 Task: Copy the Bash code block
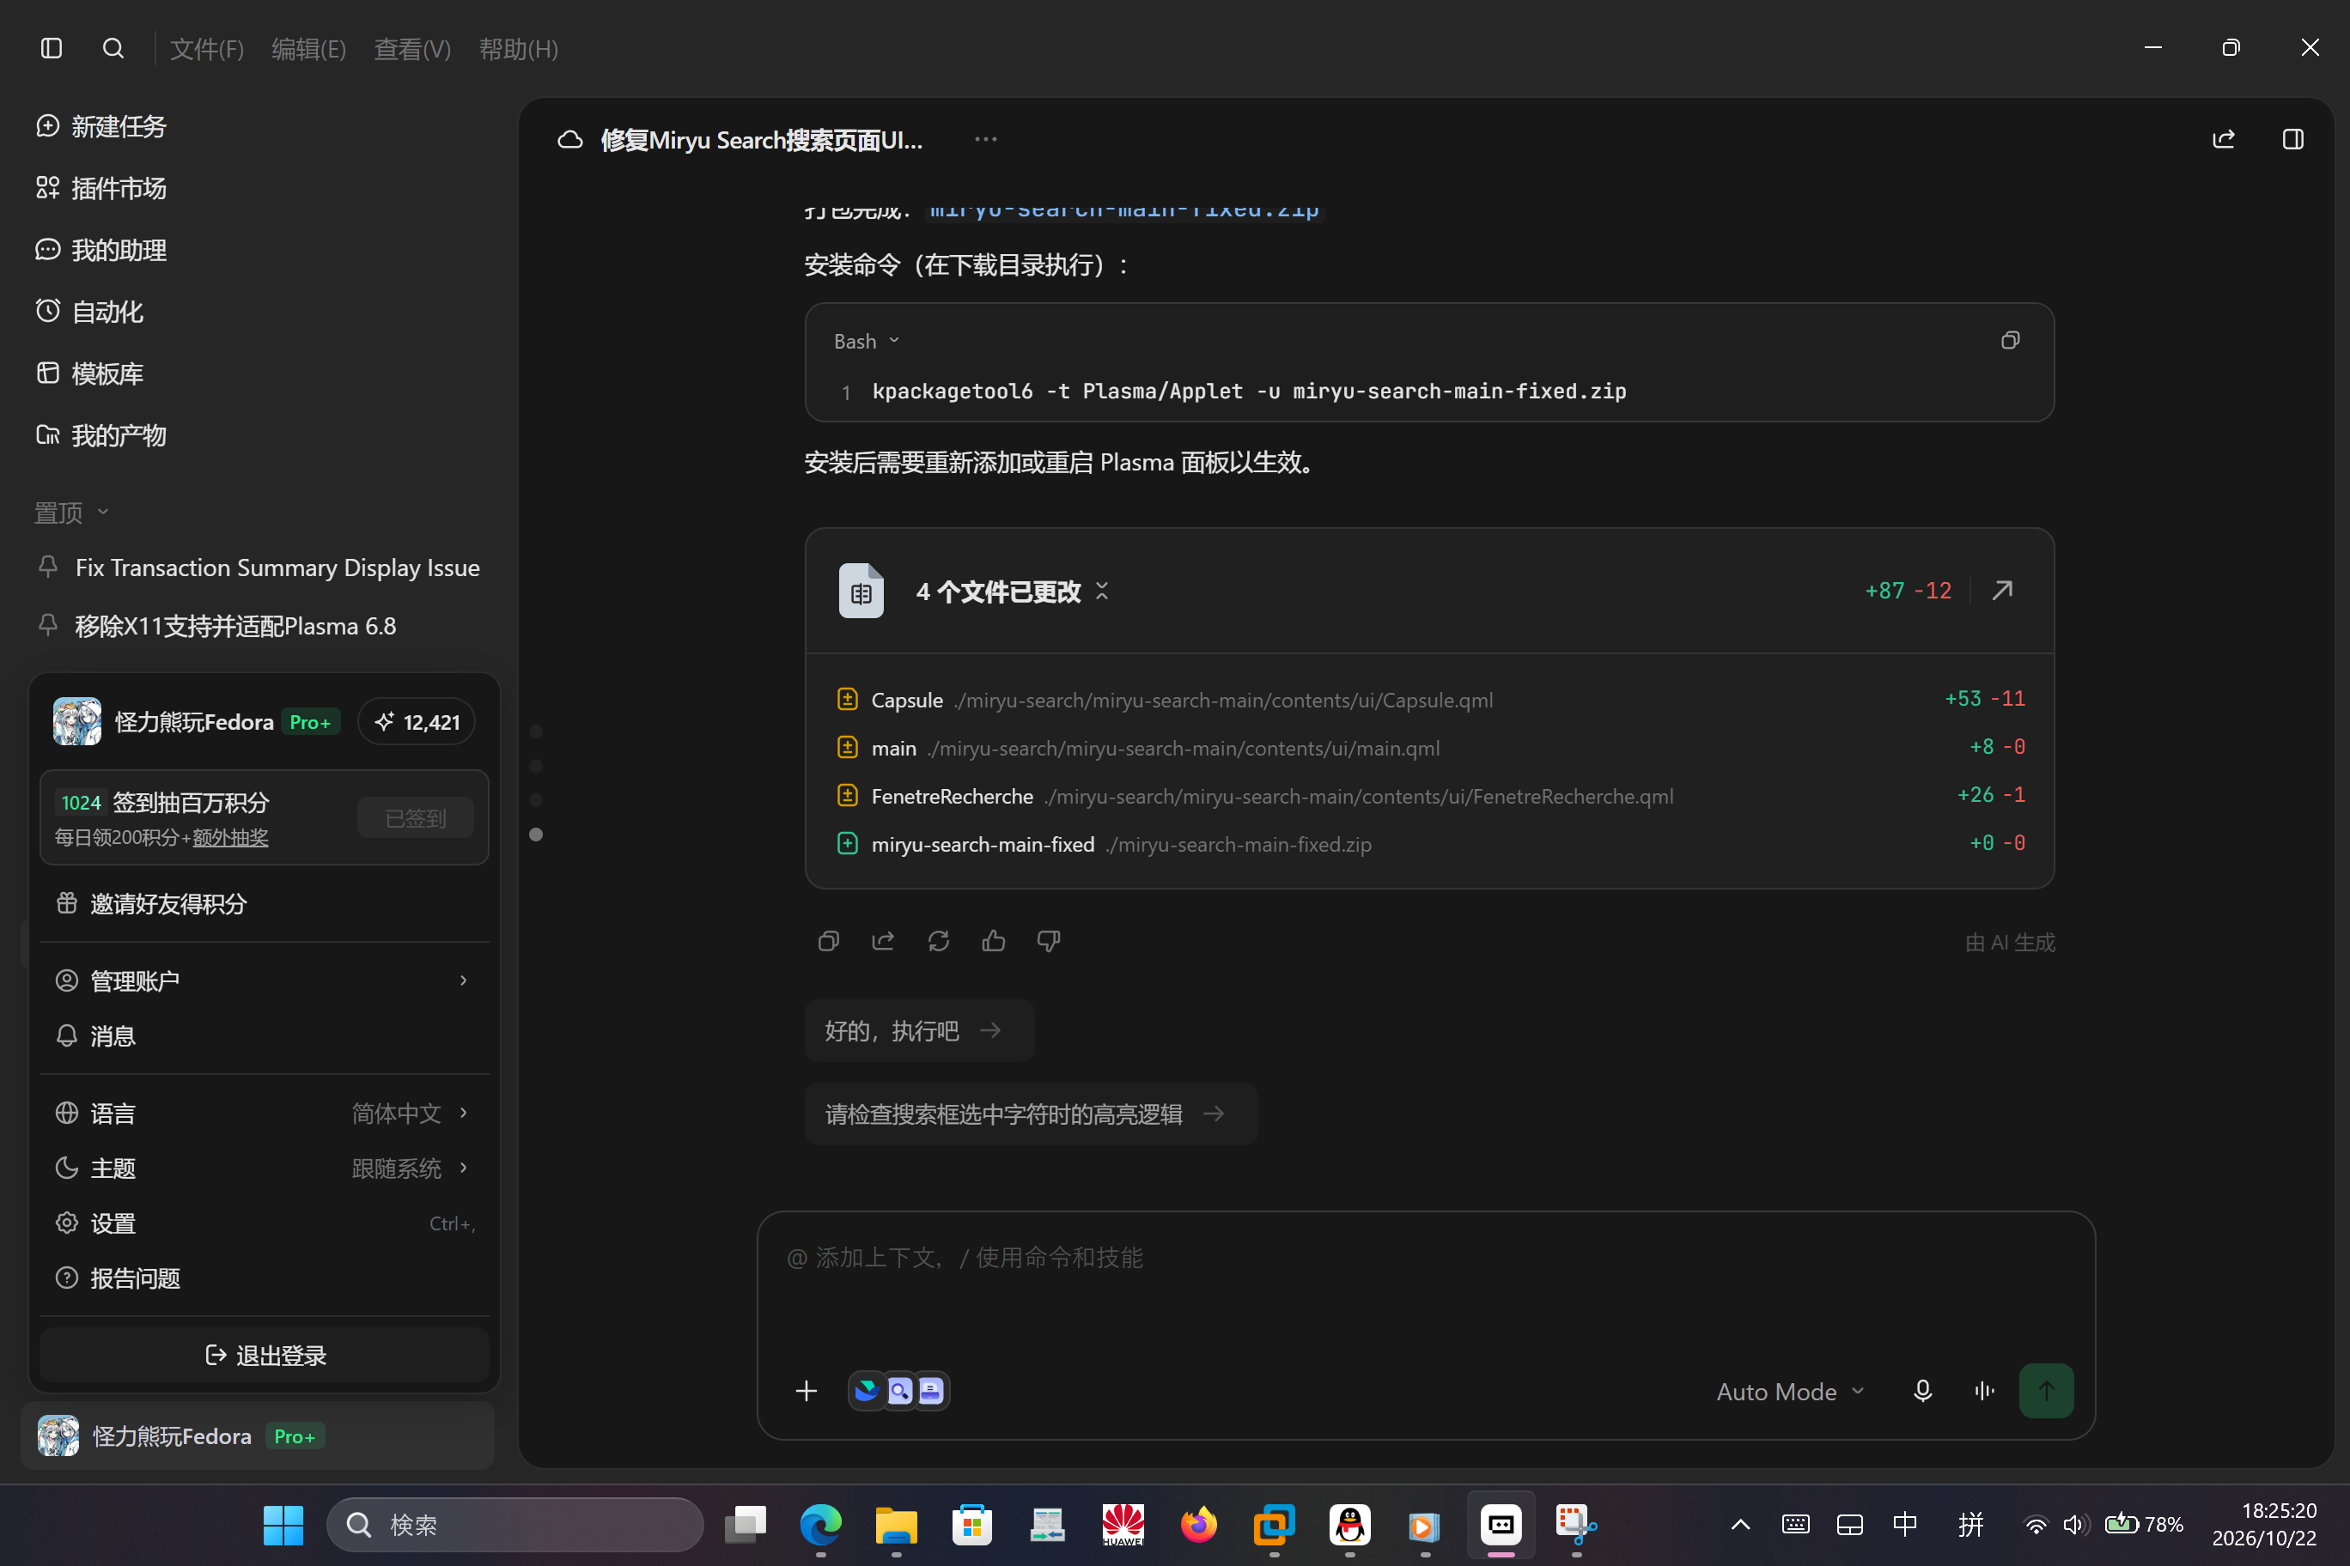click(x=2010, y=341)
